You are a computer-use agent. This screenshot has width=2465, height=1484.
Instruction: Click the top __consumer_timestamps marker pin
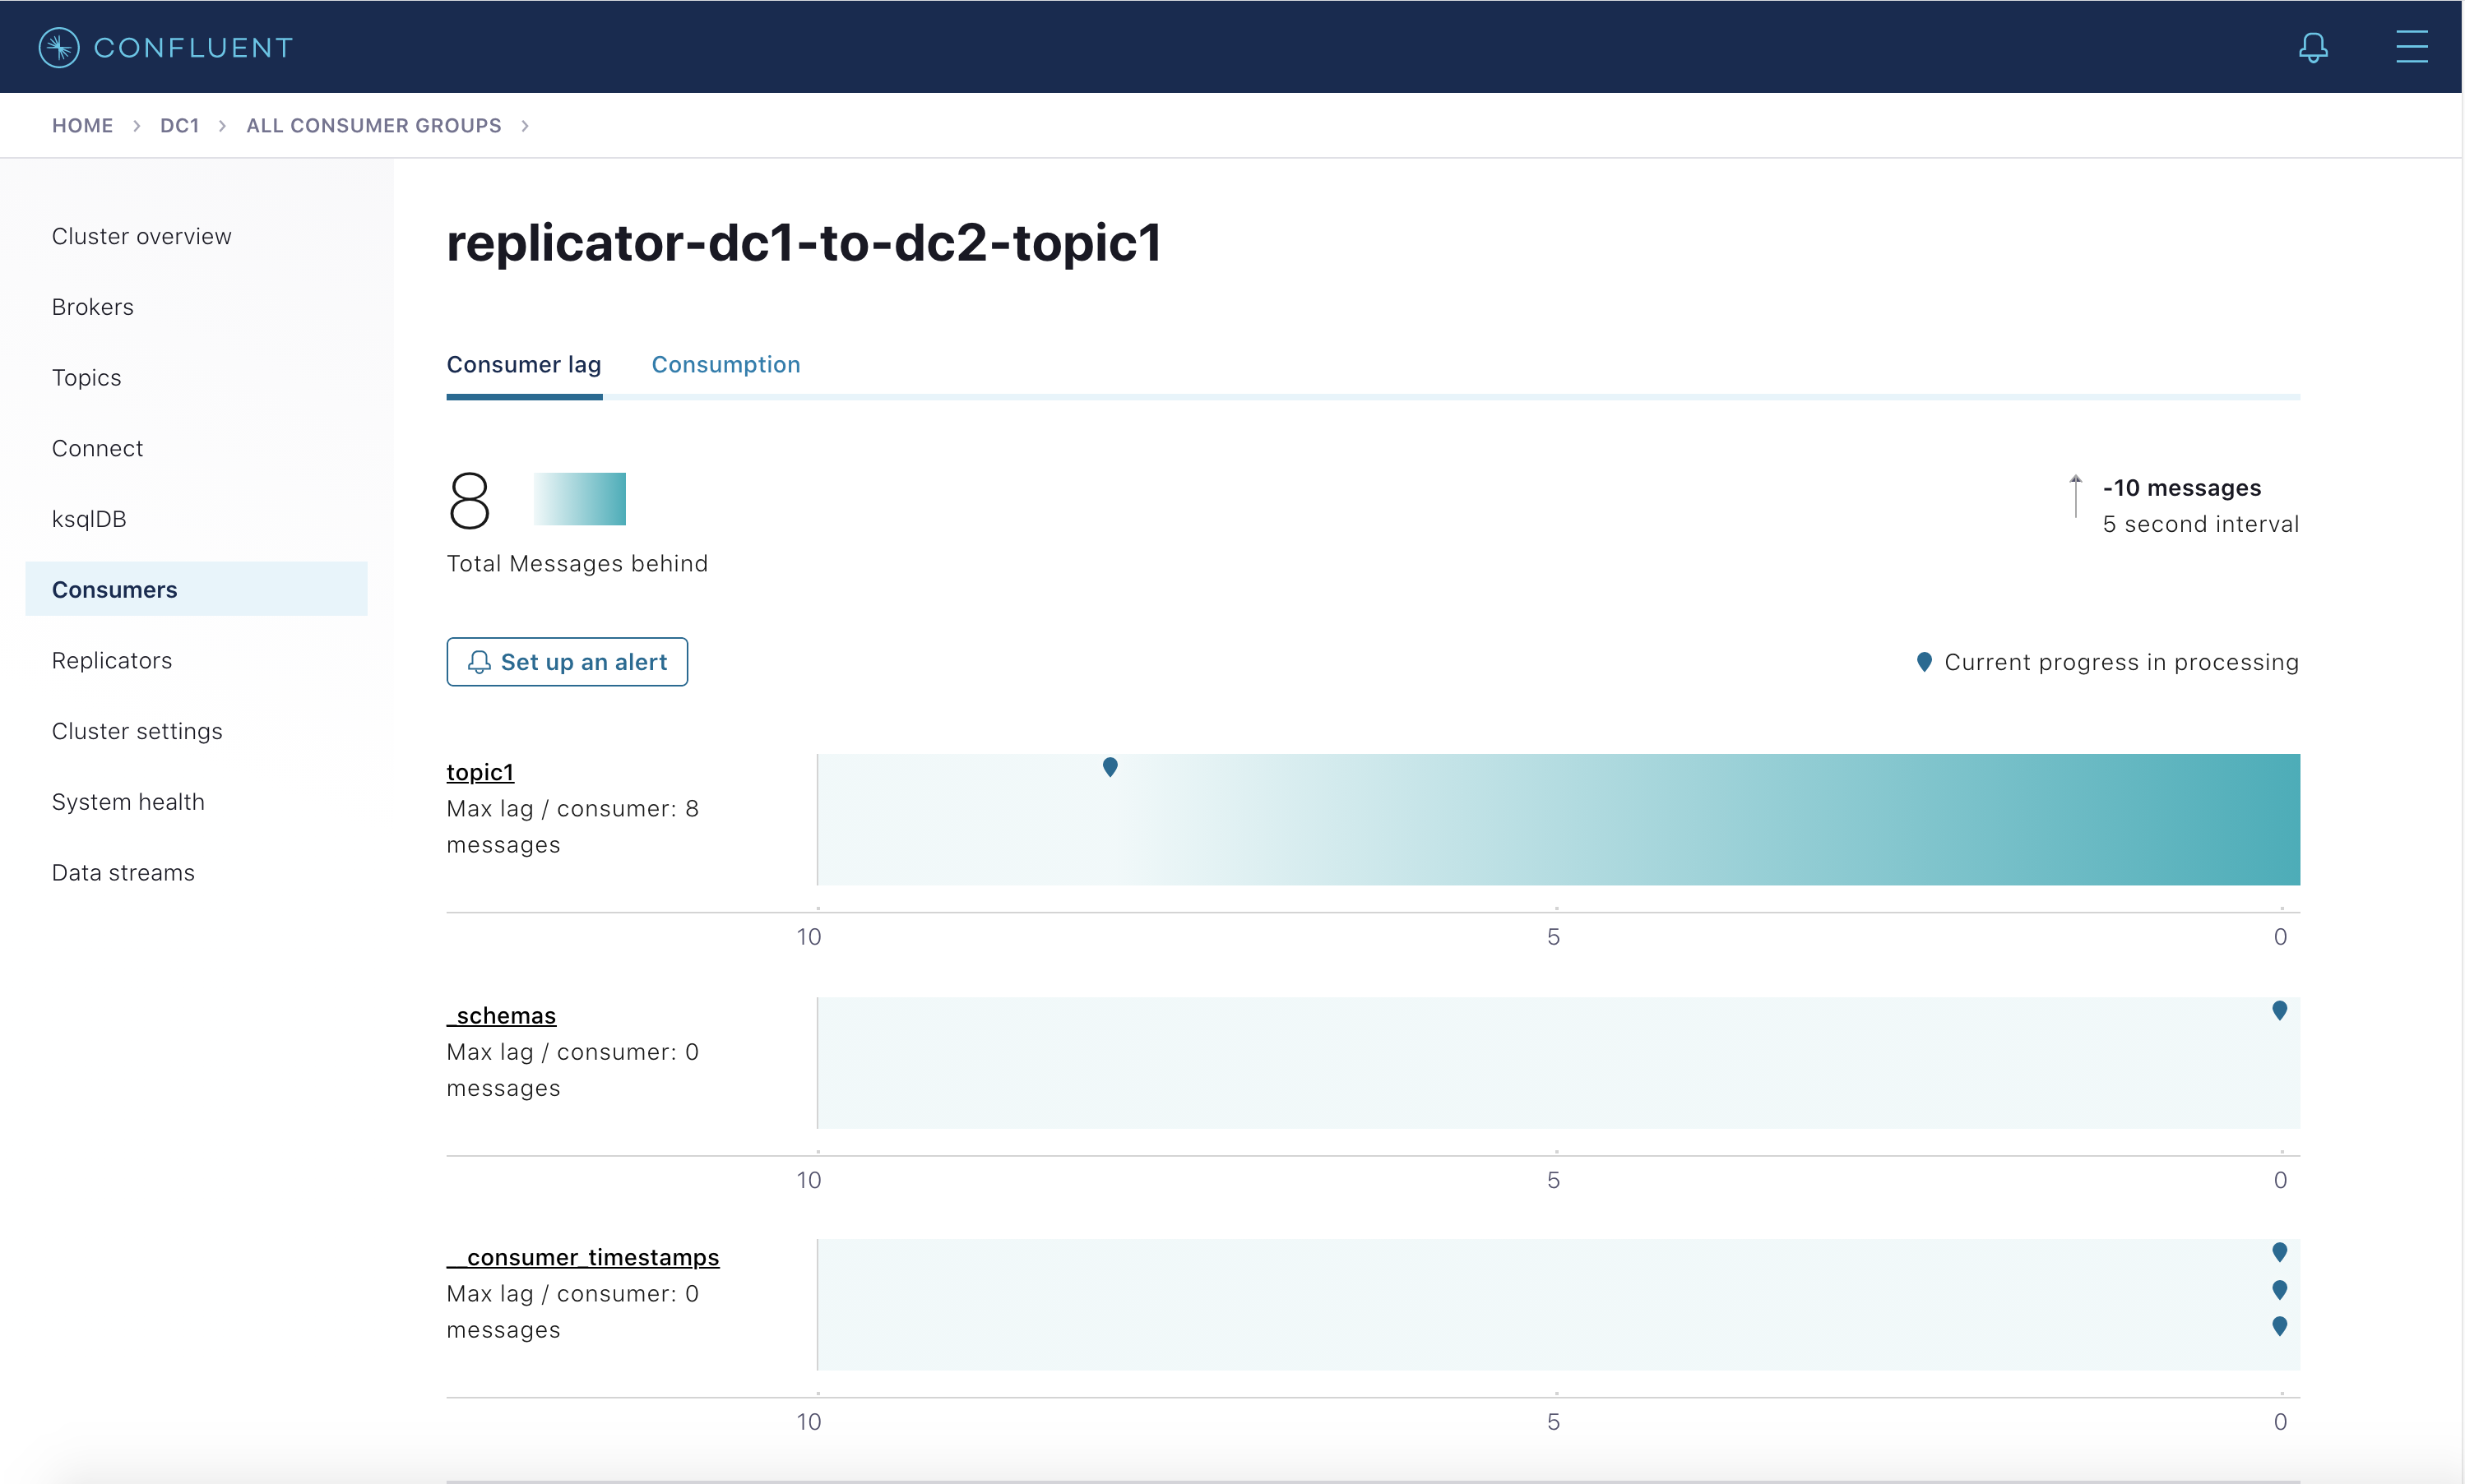(2279, 1252)
